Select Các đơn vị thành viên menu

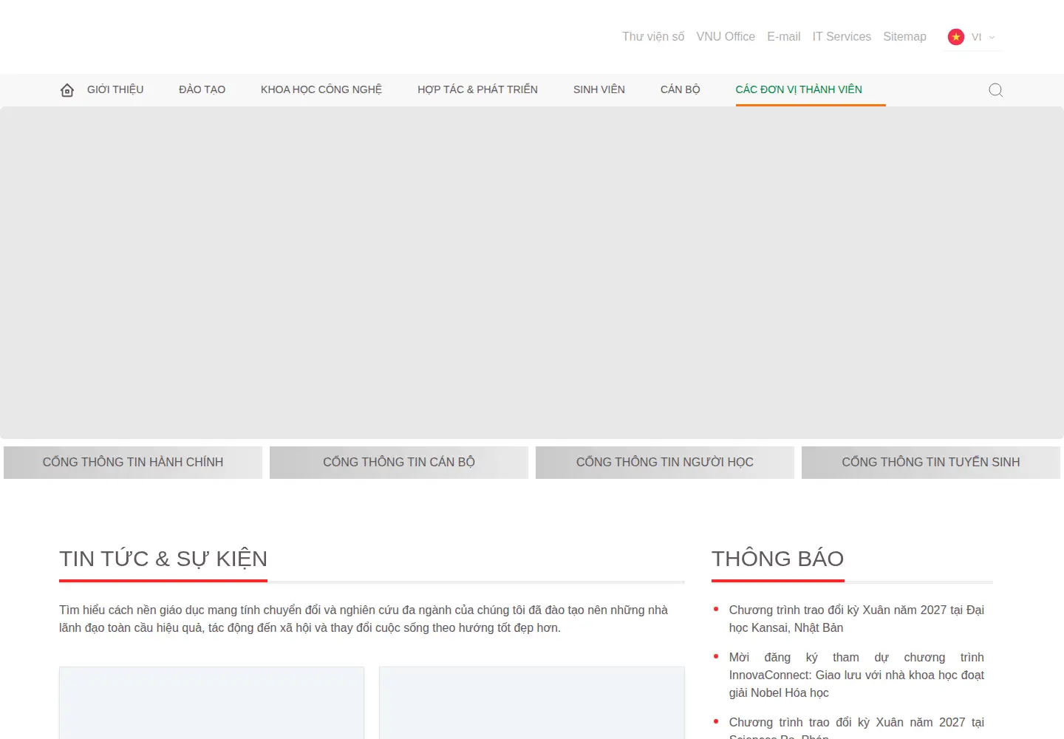coord(799,89)
